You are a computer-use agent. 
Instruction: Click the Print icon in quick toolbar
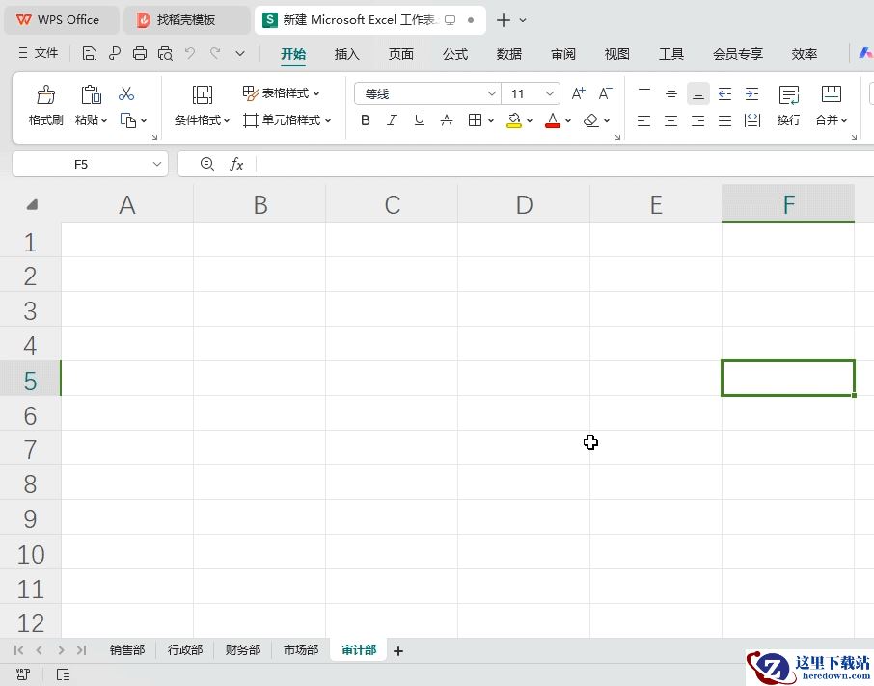[139, 53]
